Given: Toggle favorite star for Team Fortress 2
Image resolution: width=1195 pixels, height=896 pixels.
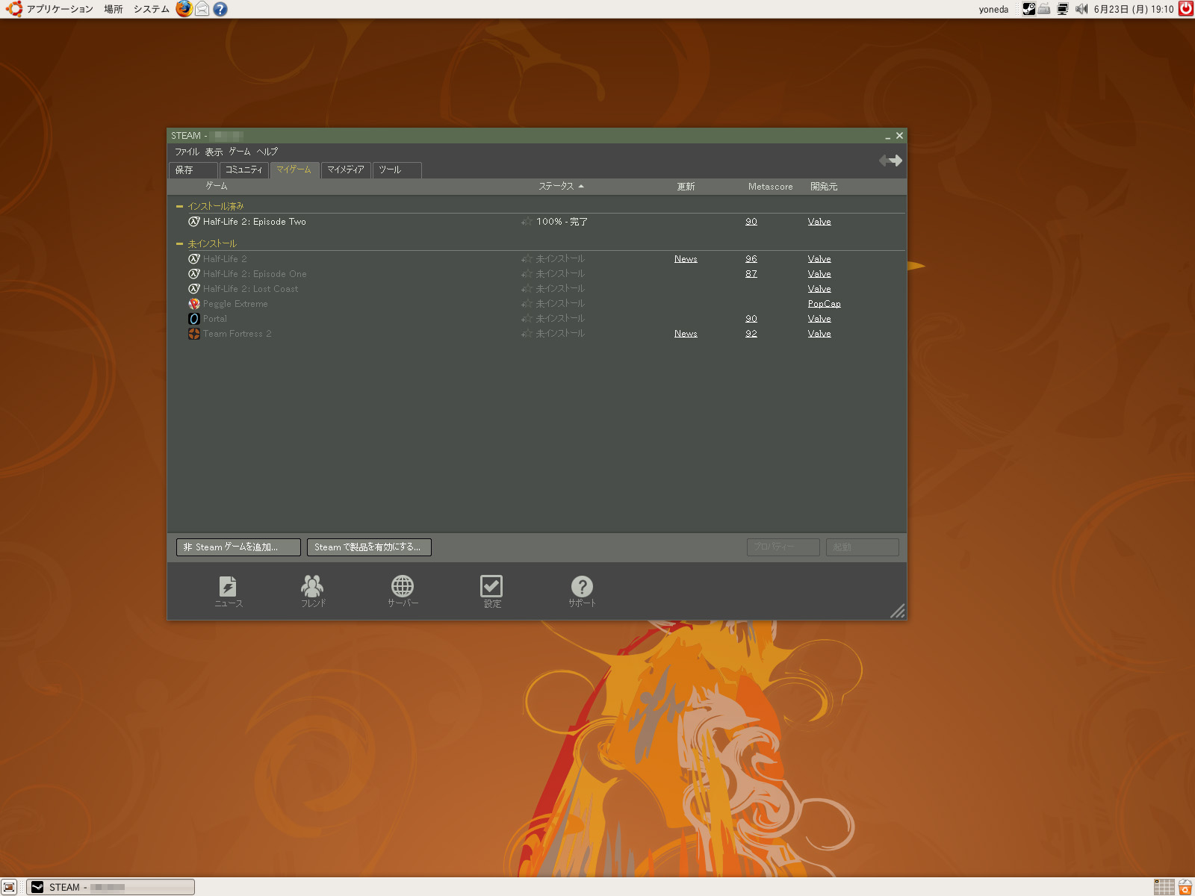Looking at the screenshot, I should [x=527, y=334].
